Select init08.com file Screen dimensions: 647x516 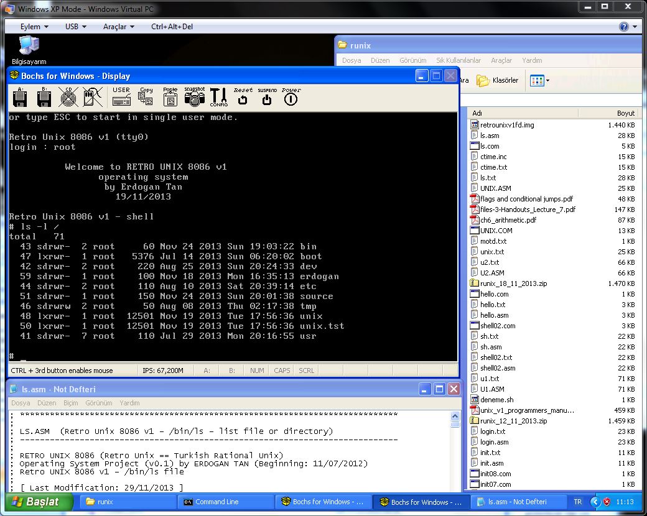[x=496, y=474]
